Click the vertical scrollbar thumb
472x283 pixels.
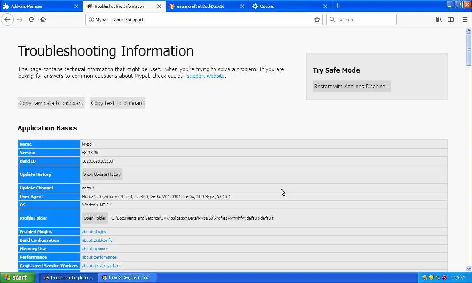pos(469,50)
